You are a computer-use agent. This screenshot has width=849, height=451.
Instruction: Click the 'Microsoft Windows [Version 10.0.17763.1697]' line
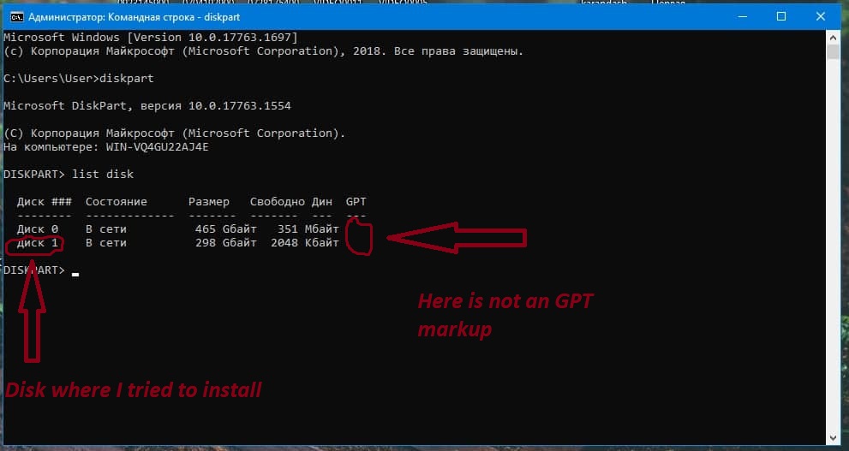point(151,38)
